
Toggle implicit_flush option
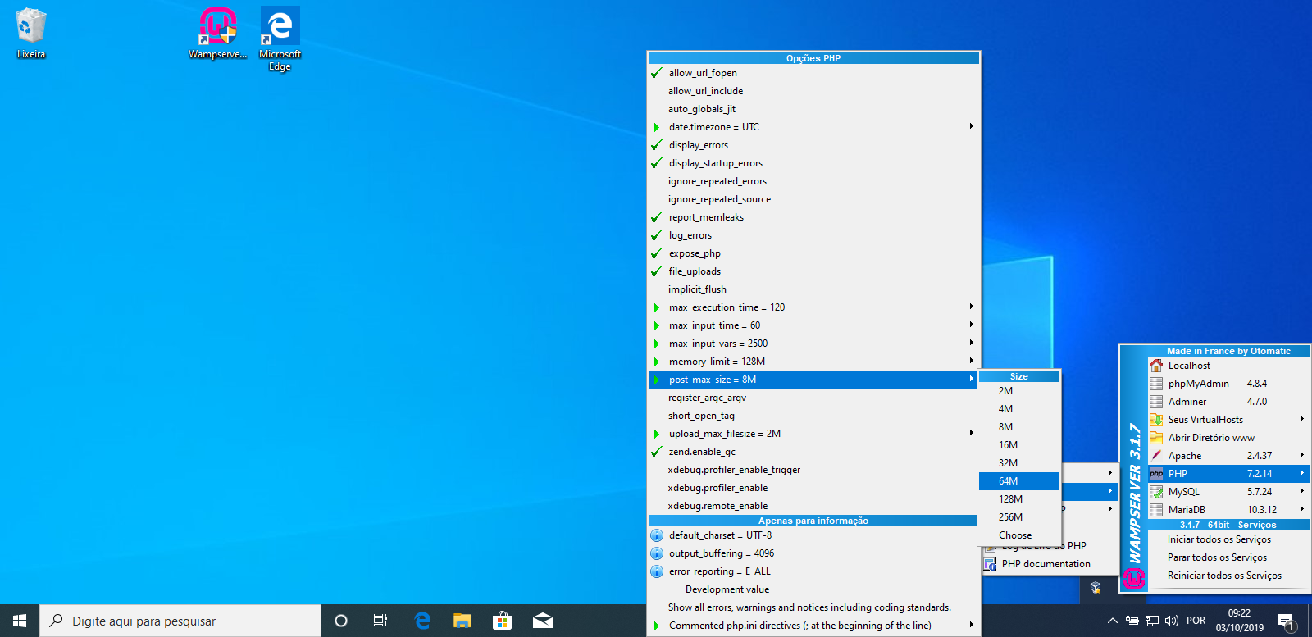click(813, 289)
